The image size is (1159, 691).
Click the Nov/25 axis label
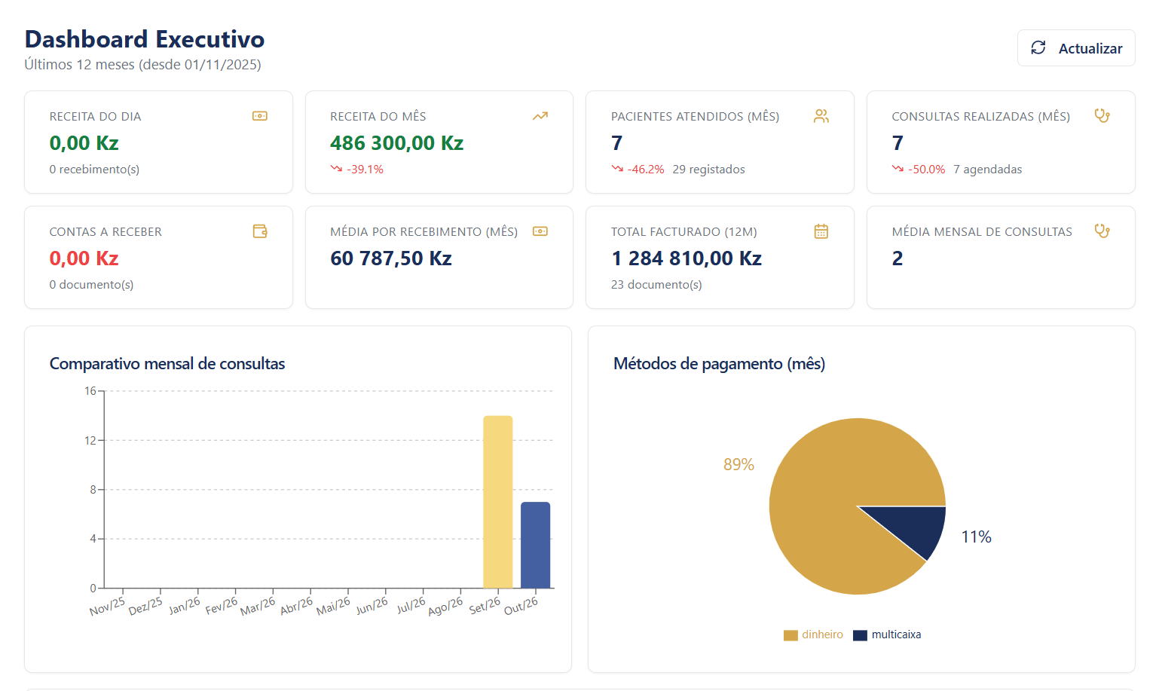point(107,606)
